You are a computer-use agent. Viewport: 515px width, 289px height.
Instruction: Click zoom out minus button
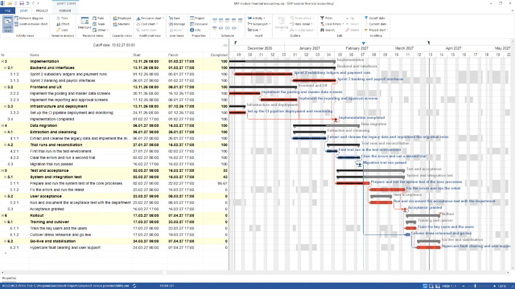(x=463, y=286)
